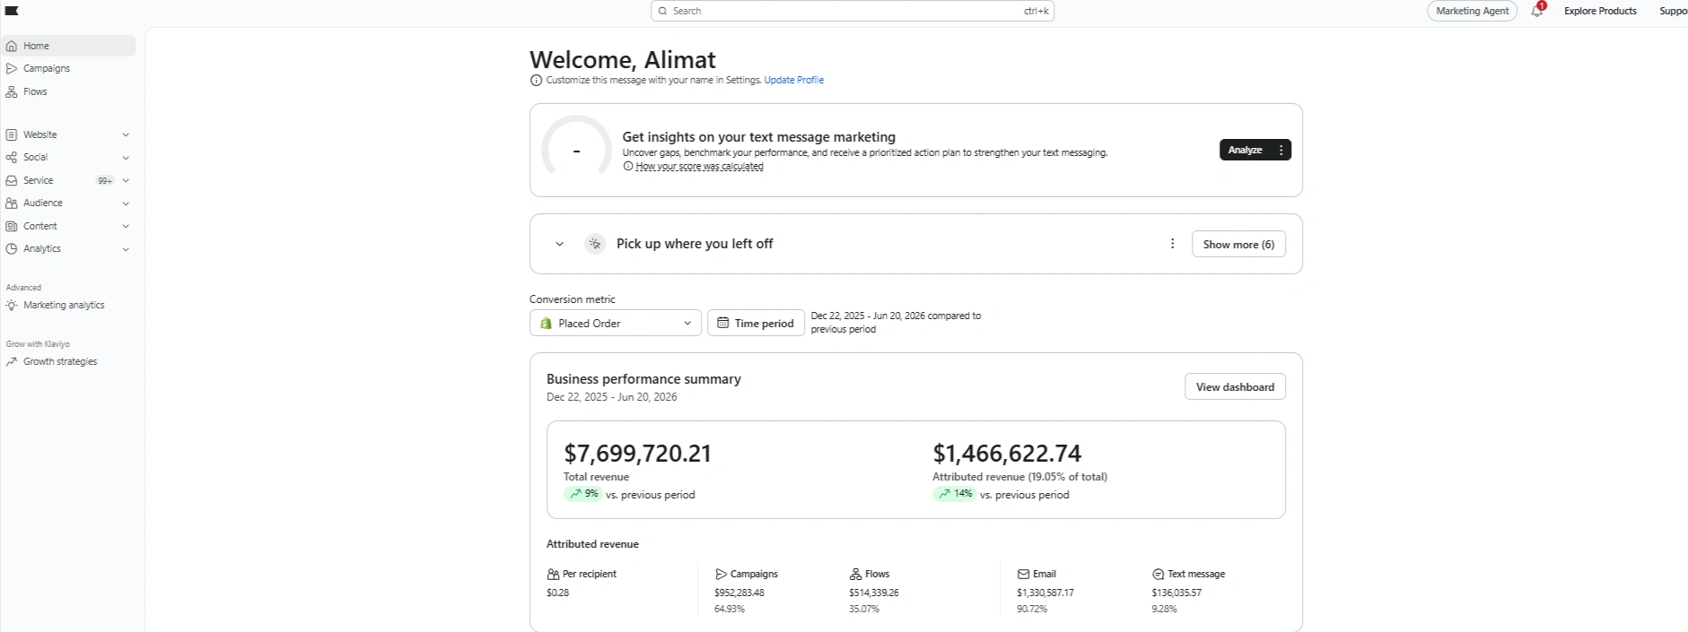Image resolution: width=1688 pixels, height=632 pixels.
Task: Click Per recipient value $0.28
Action: pos(557,593)
